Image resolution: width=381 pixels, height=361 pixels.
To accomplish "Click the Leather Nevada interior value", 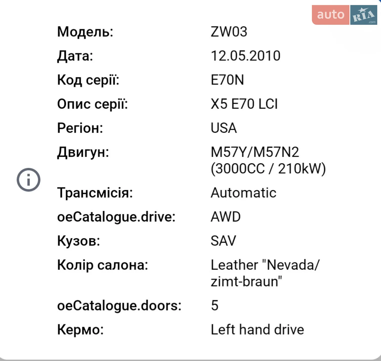I will pos(265,273).
